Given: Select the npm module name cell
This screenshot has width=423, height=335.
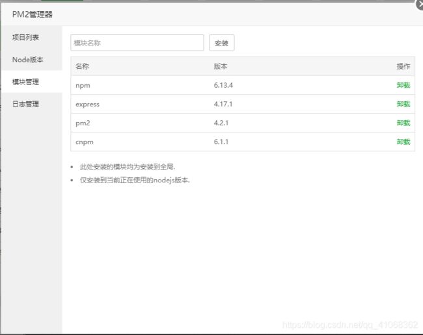Looking at the screenshot, I should coord(83,86).
